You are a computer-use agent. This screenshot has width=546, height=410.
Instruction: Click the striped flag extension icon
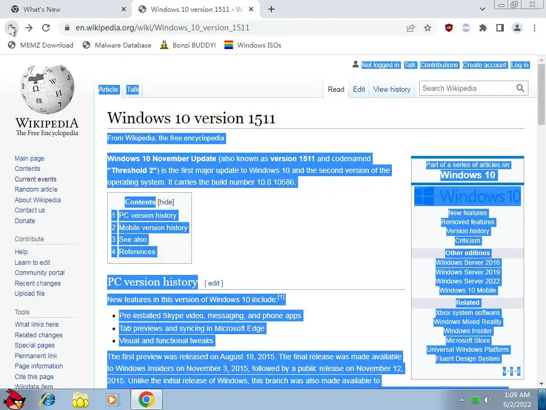tap(466, 28)
